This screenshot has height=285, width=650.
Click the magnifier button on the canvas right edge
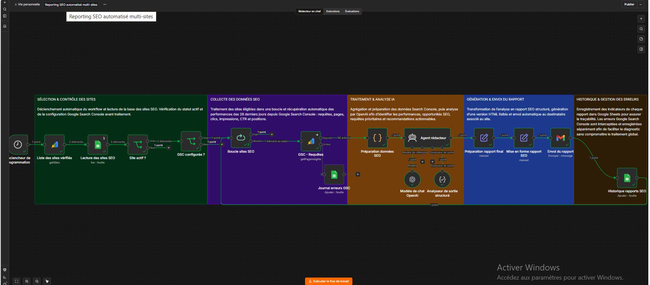point(641,29)
